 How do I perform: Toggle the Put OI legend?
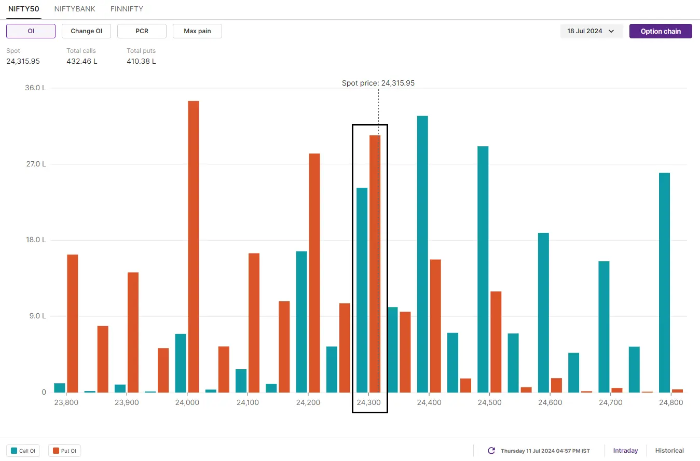click(x=65, y=451)
